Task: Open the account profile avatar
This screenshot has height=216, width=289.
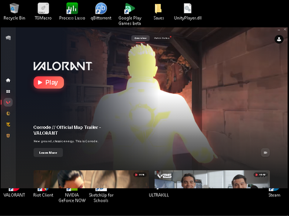Action: 279,39
